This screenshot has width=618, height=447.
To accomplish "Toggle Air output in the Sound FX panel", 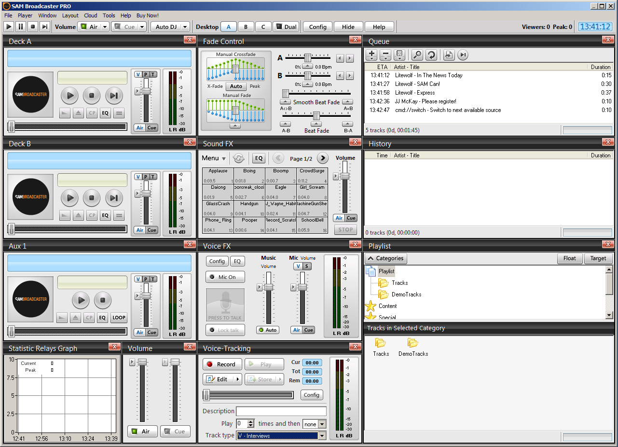I will click(x=339, y=218).
